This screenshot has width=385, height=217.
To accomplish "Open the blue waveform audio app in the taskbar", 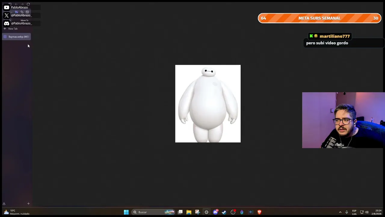I will point(251,212).
